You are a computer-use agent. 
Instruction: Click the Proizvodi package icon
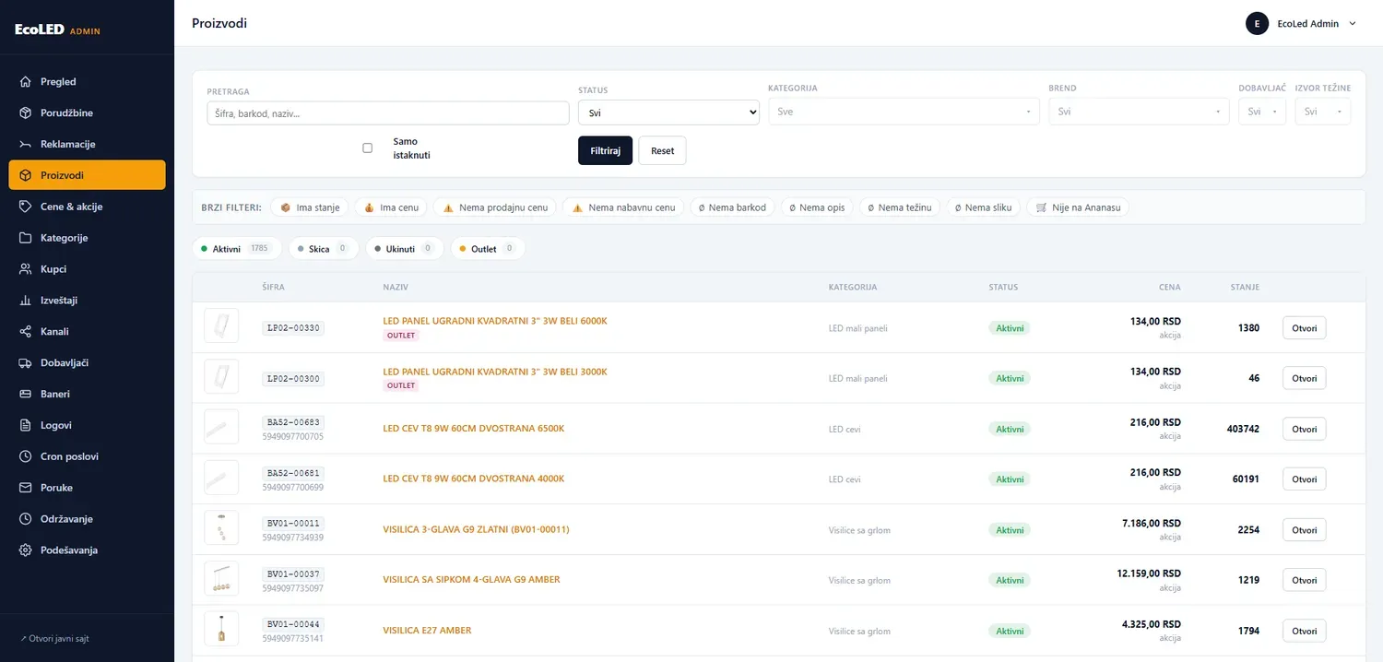click(26, 175)
